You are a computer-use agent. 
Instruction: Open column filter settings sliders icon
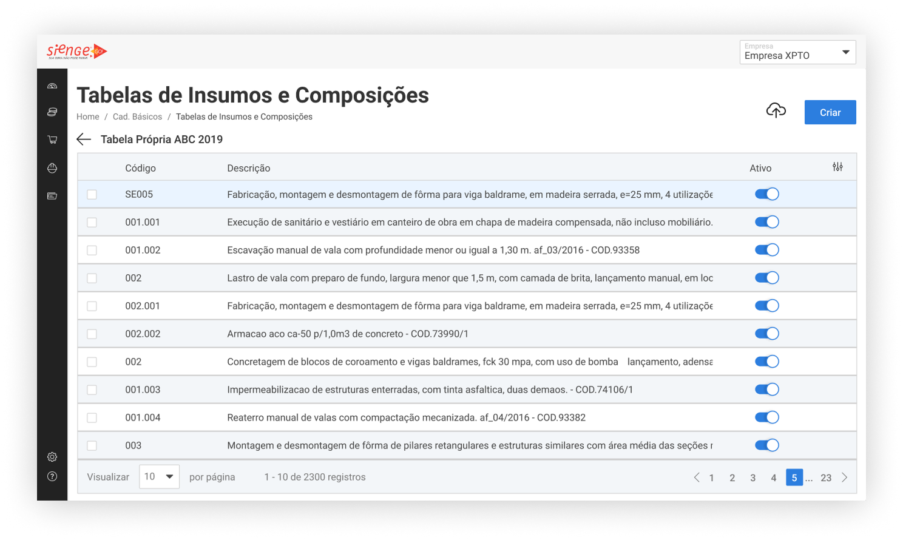coord(837,167)
